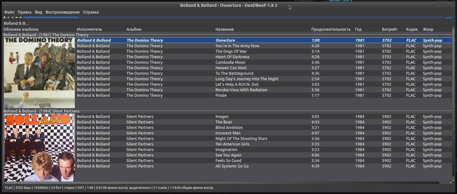The width and height of the screenshot is (457, 194).
Task: Click the play button in toolbar
Action: 9,17
